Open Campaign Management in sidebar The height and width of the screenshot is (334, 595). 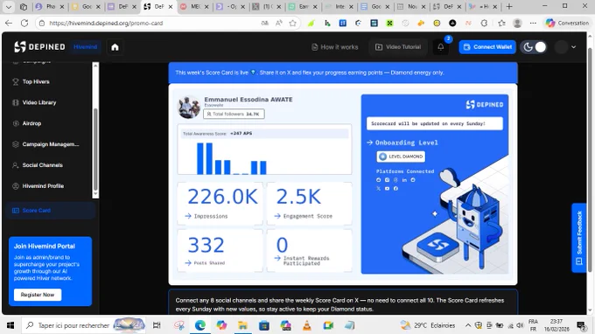[51, 144]
